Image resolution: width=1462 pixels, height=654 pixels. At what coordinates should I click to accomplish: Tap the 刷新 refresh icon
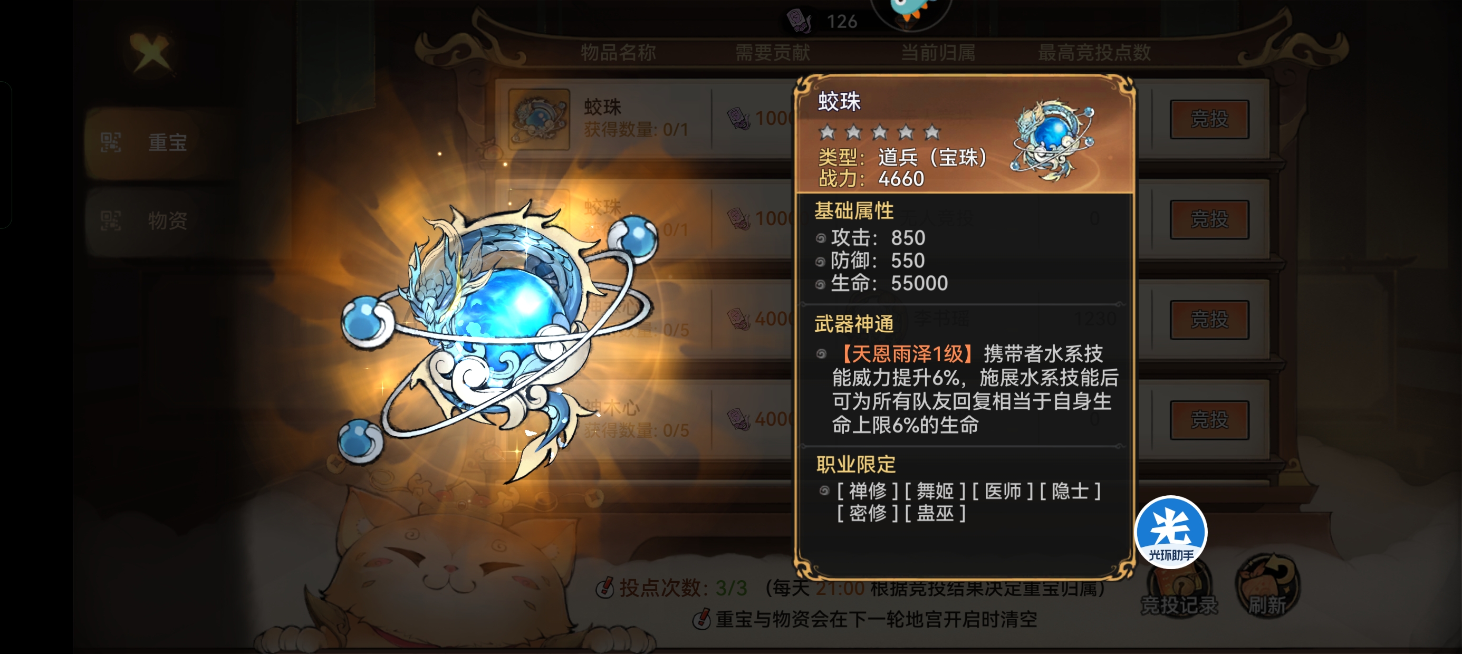[1267, 586]
